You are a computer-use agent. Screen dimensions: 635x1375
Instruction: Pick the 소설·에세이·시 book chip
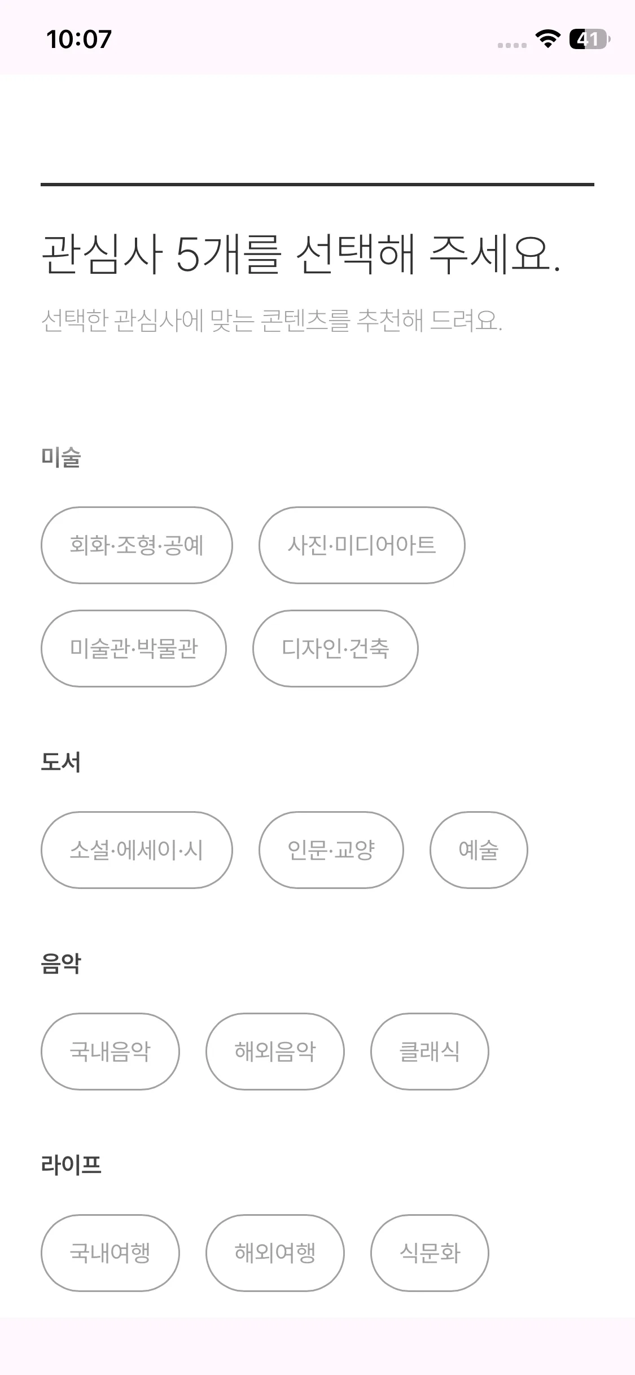tap(137, 850)
